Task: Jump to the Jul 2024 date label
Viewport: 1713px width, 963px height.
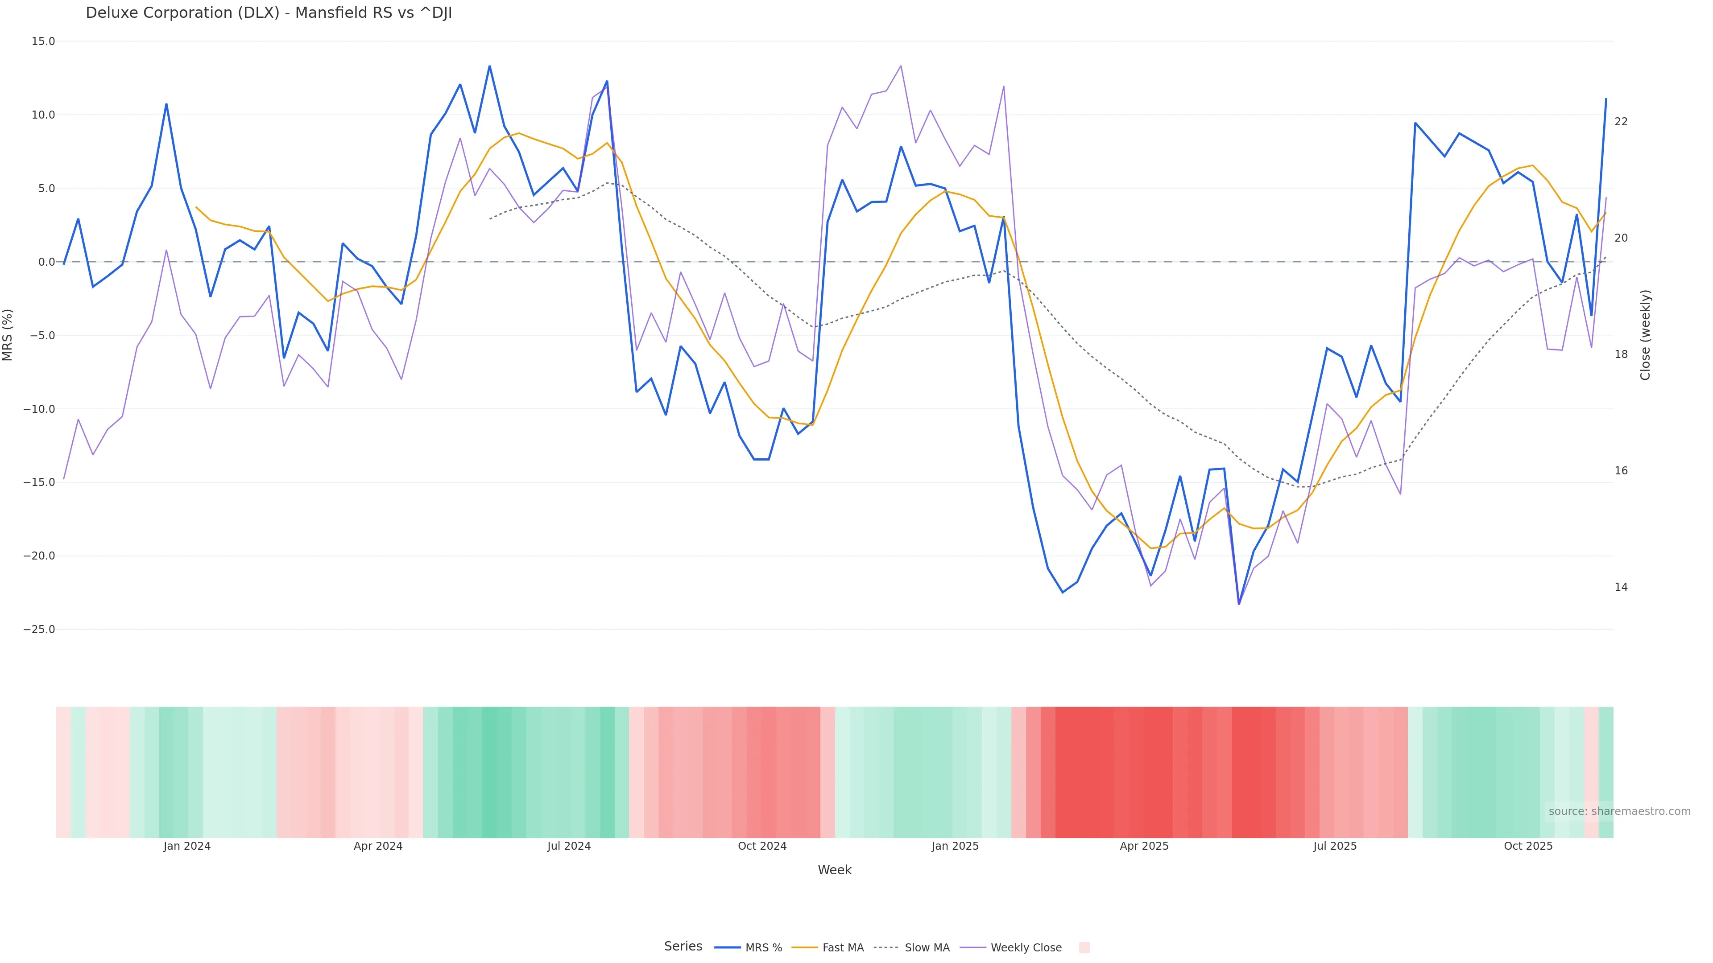Action: [569, 846]
